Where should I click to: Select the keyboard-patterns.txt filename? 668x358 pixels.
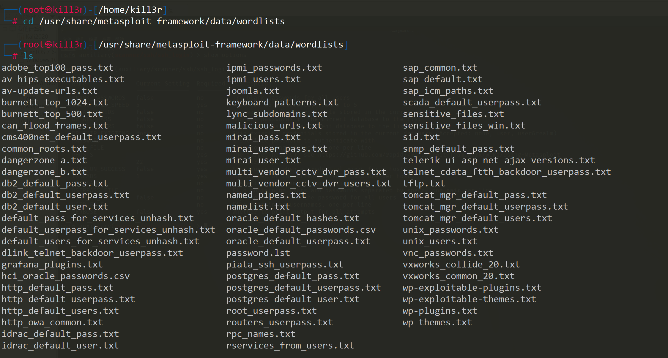[282, 103]
